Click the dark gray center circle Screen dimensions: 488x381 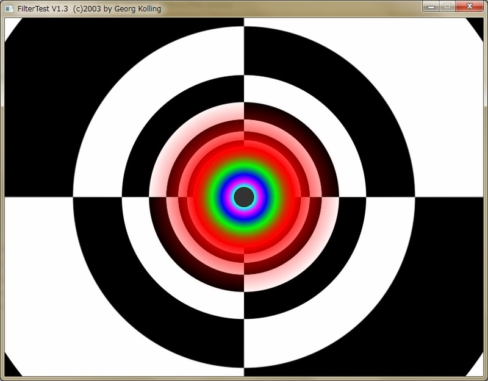[x=244, y=197]
